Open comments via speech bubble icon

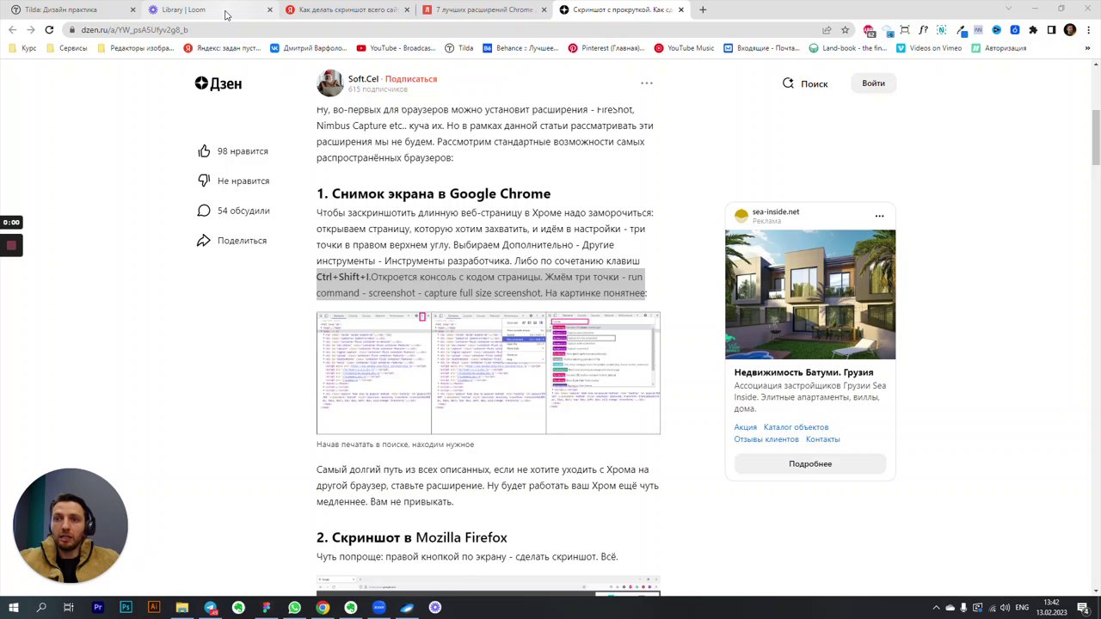pyautogui.click(x=204, y=211)
